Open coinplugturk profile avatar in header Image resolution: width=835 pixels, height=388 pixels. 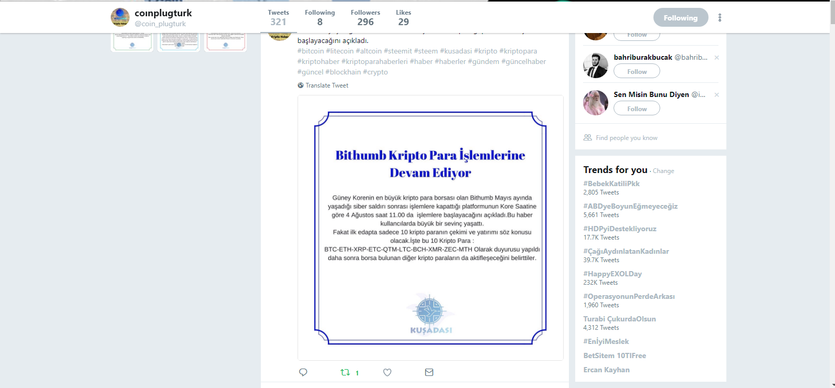point(120,17)
